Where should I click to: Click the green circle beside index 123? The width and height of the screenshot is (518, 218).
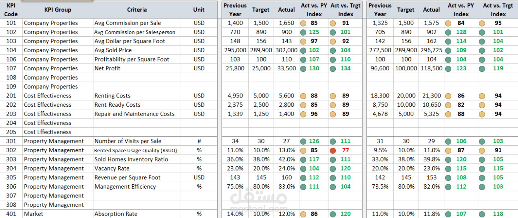tap(448, 68)
